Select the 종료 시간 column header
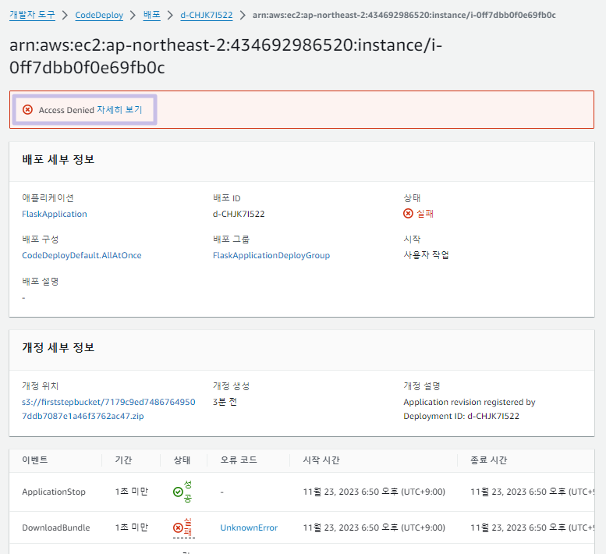Viewport: 606px width, 554px height. click(x=488, y=460)
